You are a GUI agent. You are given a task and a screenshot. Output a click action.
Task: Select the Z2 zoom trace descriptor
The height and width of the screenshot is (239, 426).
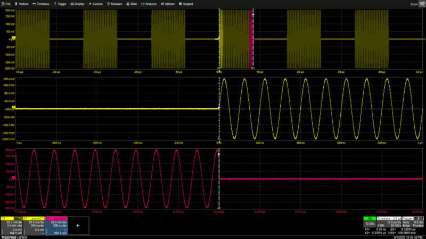click(55, 225)
